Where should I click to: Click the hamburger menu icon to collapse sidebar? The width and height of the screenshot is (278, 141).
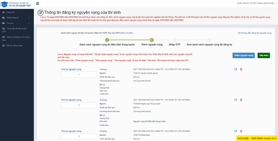click(37, 4)
